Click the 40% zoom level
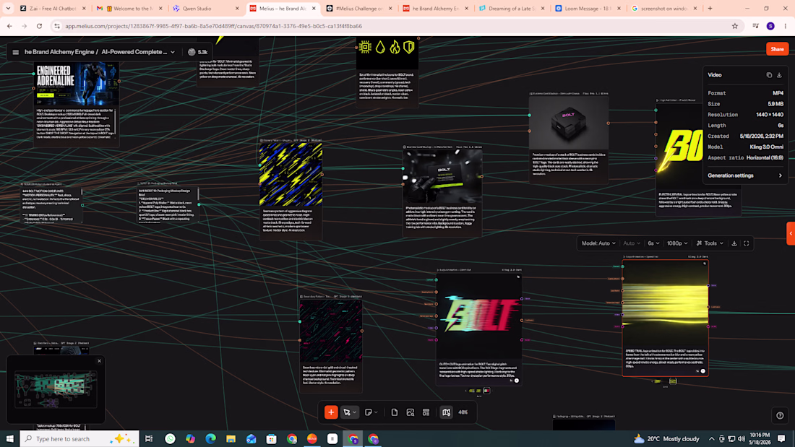 coord(463,412)
